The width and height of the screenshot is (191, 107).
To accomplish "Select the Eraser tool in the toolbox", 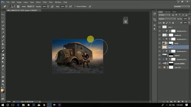I will click(x=3, y=51).
